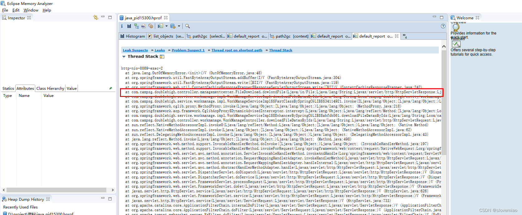Image resolution: width=522 pixels, height=215 pixels.
Task: Open the File menu
Action: [x=5, y=10]
